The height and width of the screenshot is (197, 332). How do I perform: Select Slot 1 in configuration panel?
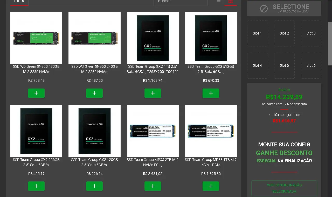point(257,33)
